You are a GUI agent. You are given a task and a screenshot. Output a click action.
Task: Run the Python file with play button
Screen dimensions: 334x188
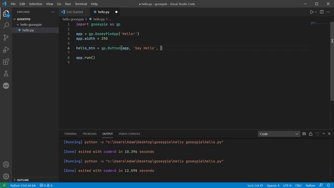coord(312,12)
